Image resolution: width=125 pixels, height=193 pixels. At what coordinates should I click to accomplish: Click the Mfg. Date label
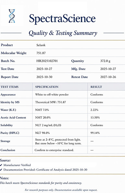click(78, 69)
